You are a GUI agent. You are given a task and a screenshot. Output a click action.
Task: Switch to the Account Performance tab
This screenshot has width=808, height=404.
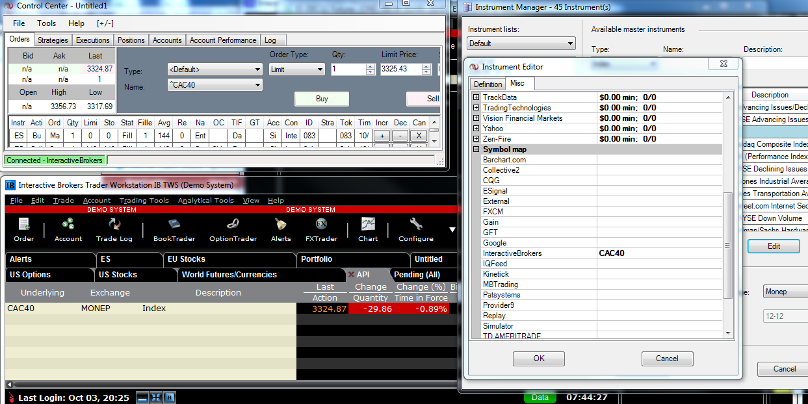(223, 40)
